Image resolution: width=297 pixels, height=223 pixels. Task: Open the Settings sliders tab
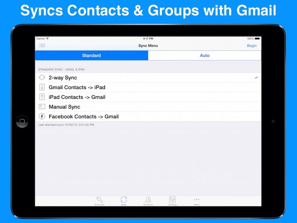tap(172, 201)
